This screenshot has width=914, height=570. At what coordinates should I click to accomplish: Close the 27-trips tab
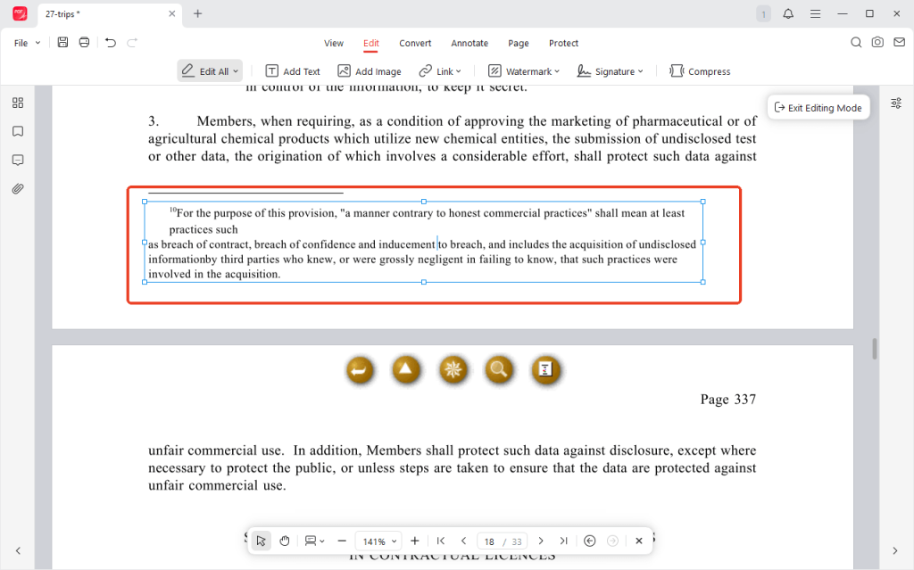click(172, 13)
